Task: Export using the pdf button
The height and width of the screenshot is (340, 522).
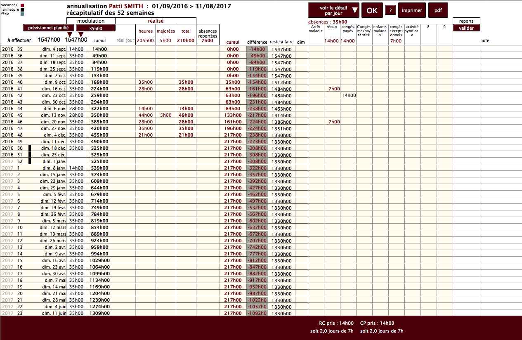Action: 438,11
